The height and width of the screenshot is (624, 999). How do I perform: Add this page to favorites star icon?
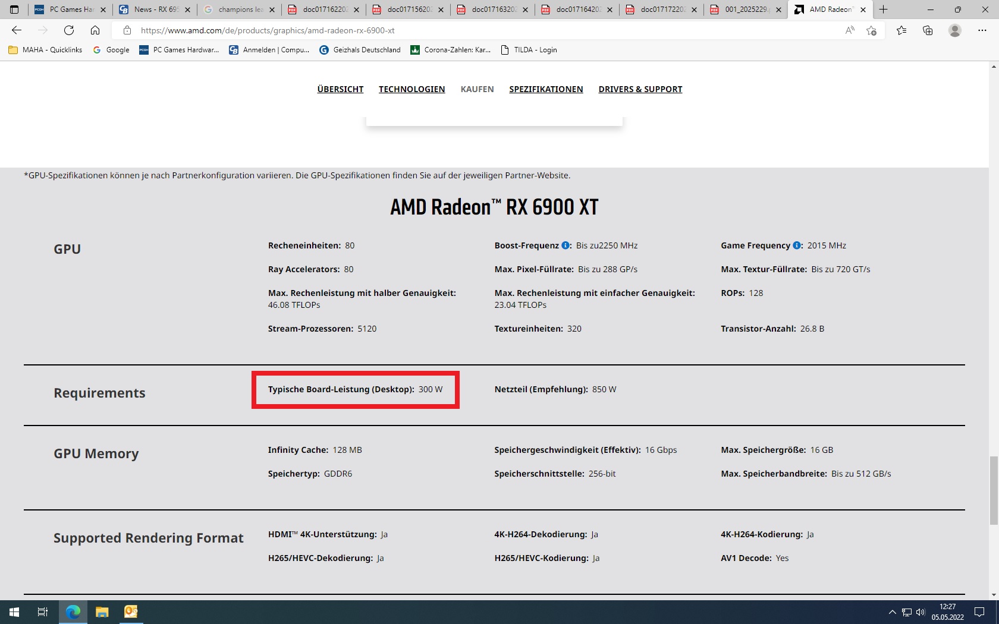point(872,30)
